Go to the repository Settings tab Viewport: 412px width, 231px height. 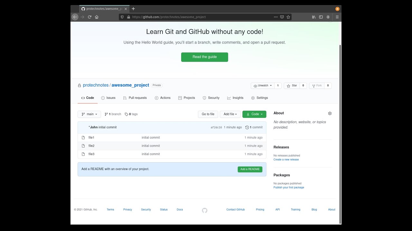click(x=259, y=98)
